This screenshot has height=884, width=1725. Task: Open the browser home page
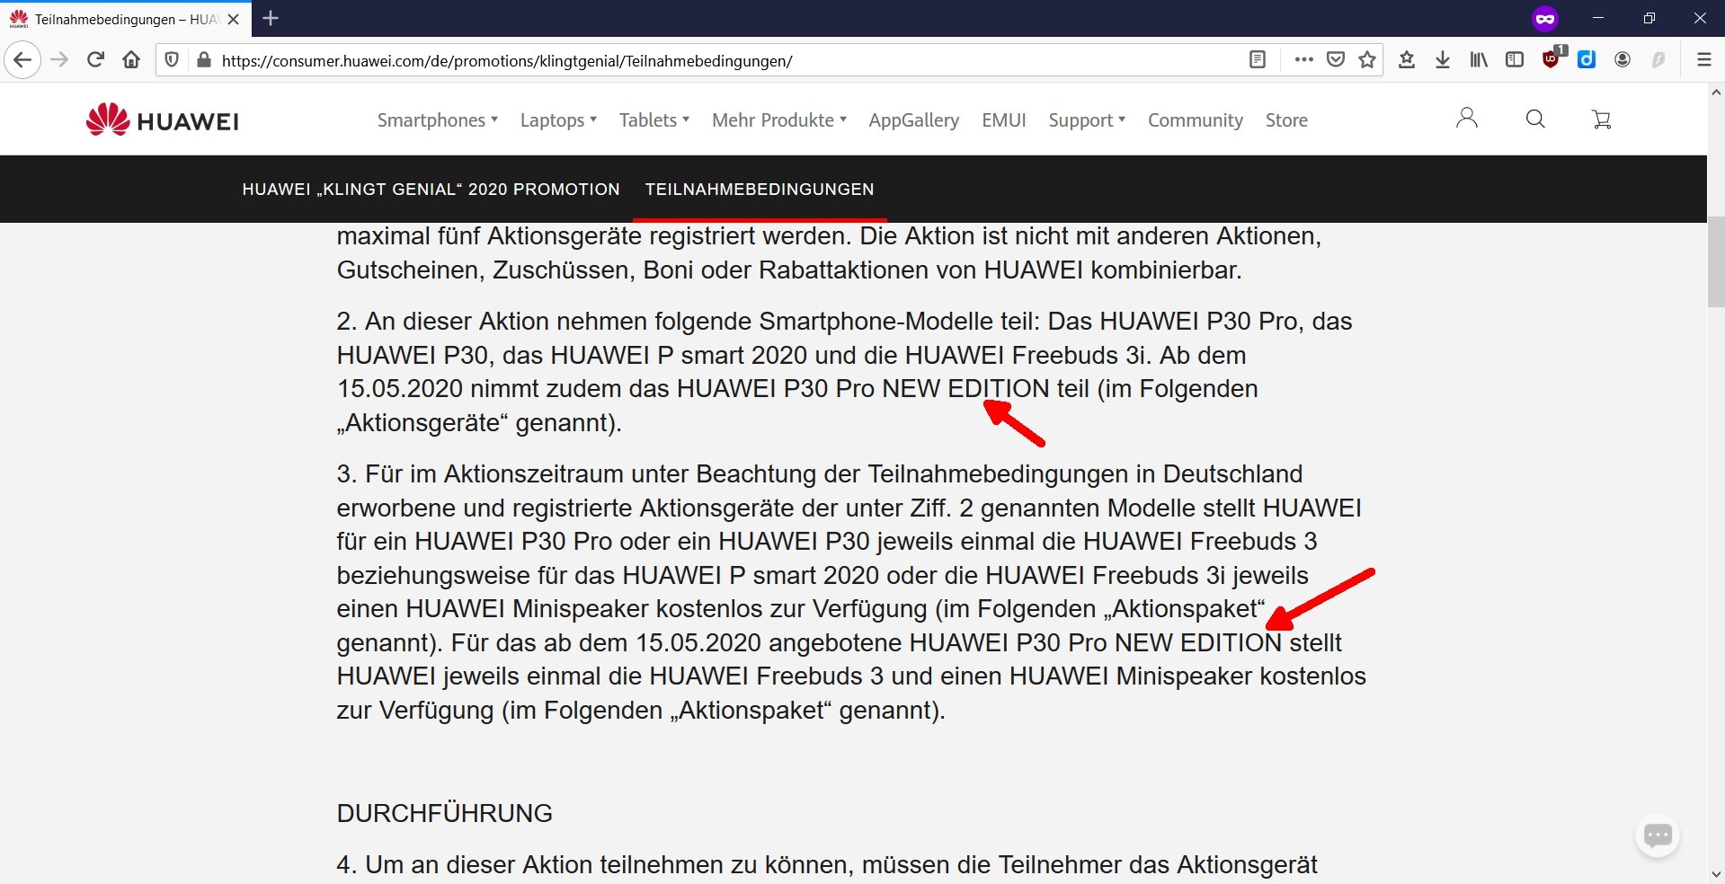coord(131,60)
